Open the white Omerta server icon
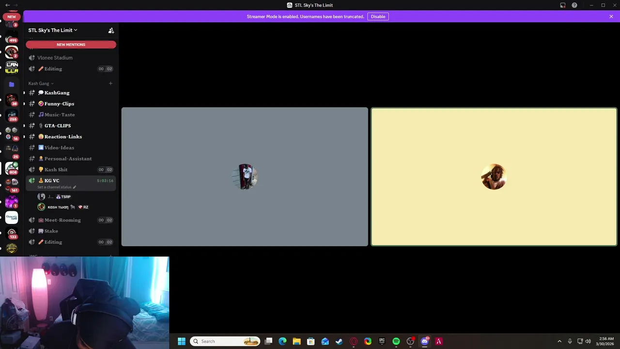620x349 pixels. click(12, 217)
